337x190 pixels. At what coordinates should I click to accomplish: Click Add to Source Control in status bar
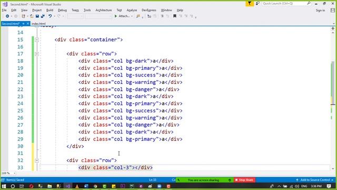pyautogui.click(x=315, y=180)
